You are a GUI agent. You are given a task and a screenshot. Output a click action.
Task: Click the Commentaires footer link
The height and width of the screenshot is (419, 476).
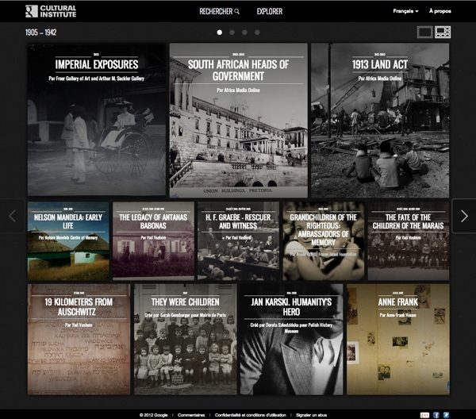tap(191, 415)
